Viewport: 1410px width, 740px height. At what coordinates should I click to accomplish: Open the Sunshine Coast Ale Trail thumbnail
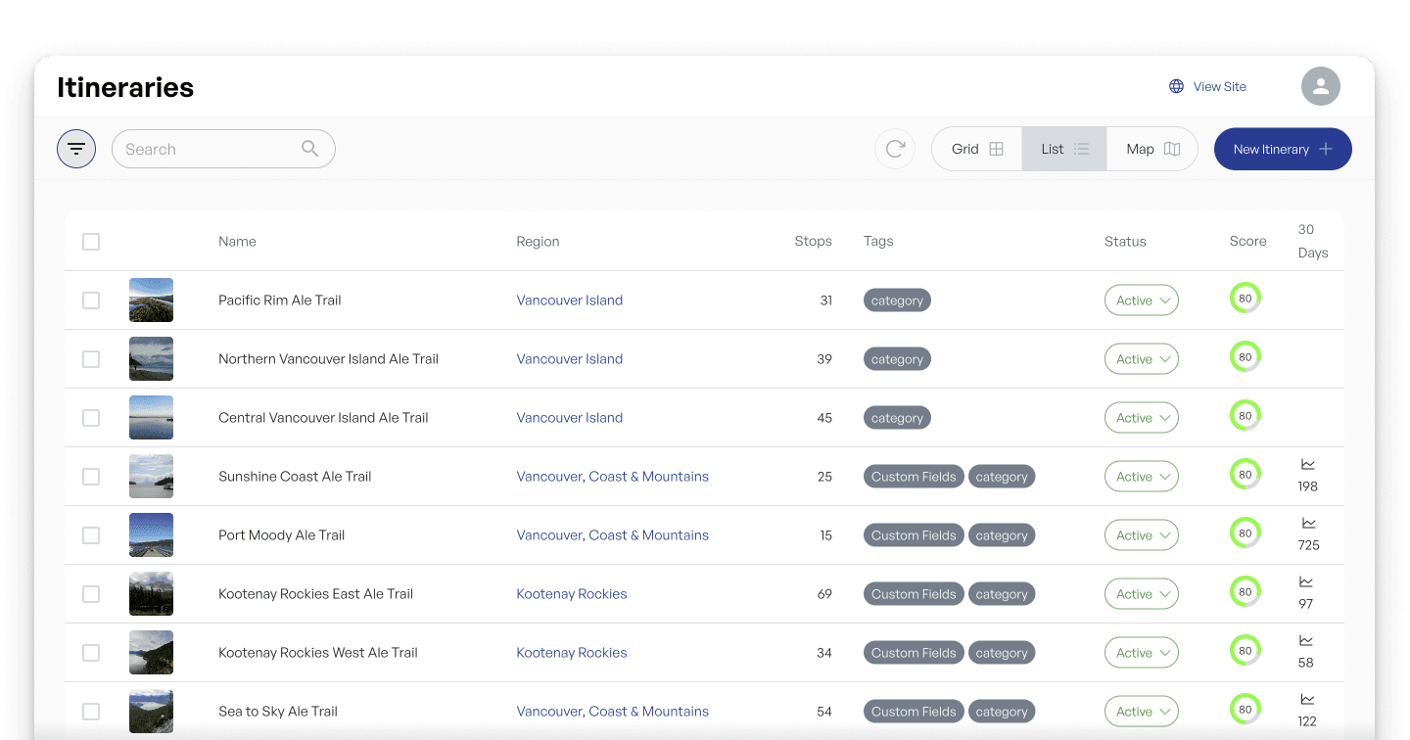151,477
